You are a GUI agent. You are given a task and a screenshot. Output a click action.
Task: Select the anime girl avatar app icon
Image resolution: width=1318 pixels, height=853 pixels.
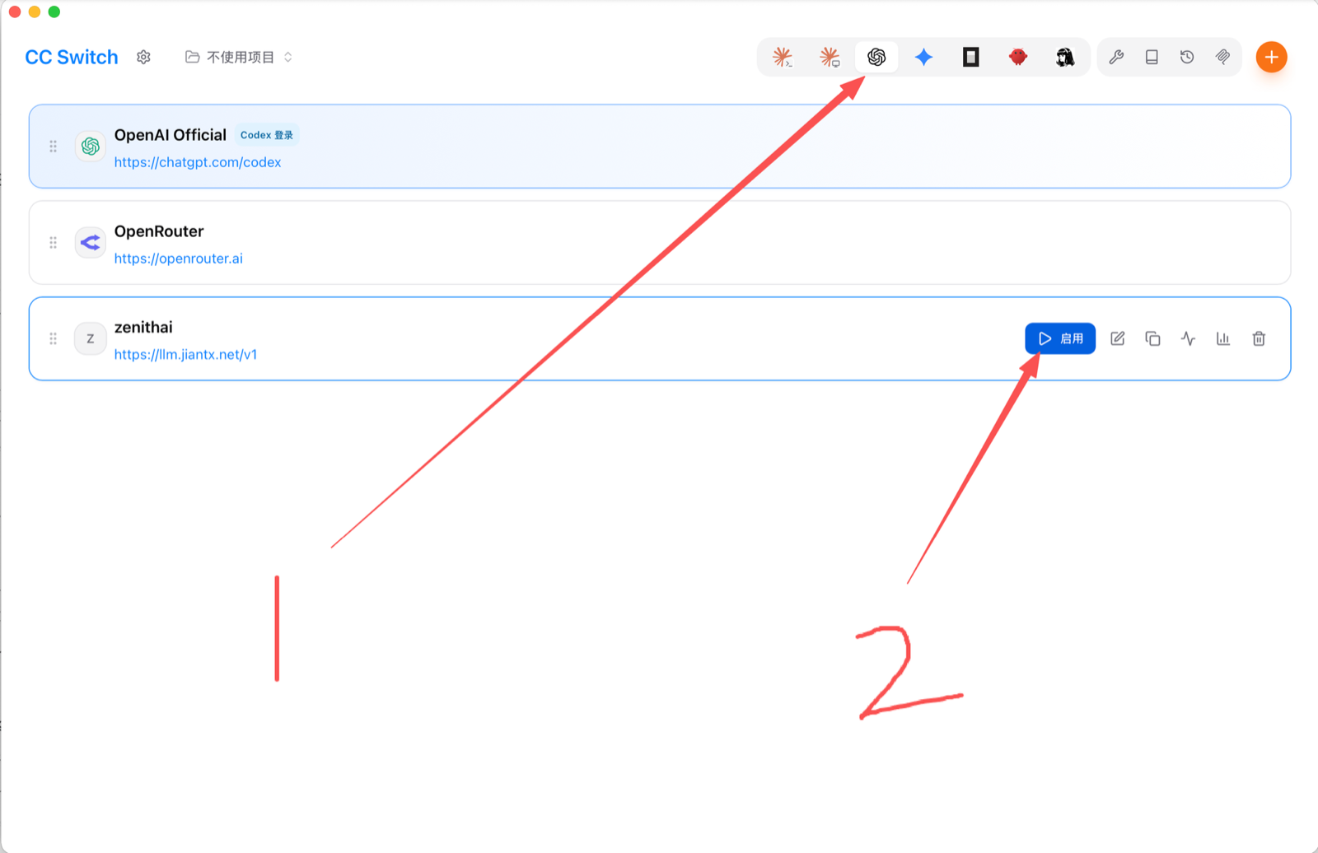pos(1065,57)
